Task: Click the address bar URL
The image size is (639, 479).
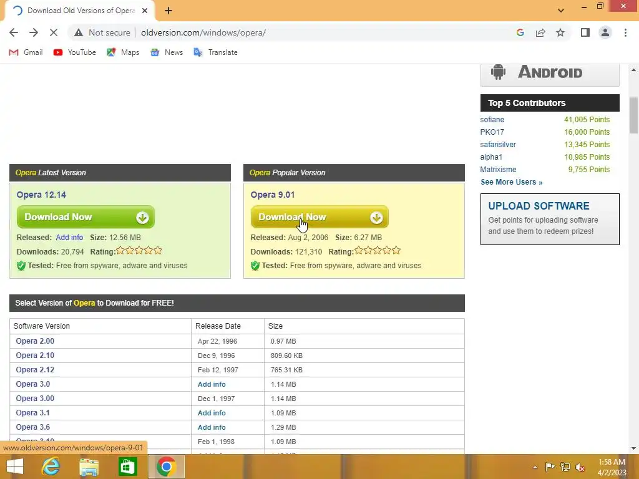Action: (203, 32)
